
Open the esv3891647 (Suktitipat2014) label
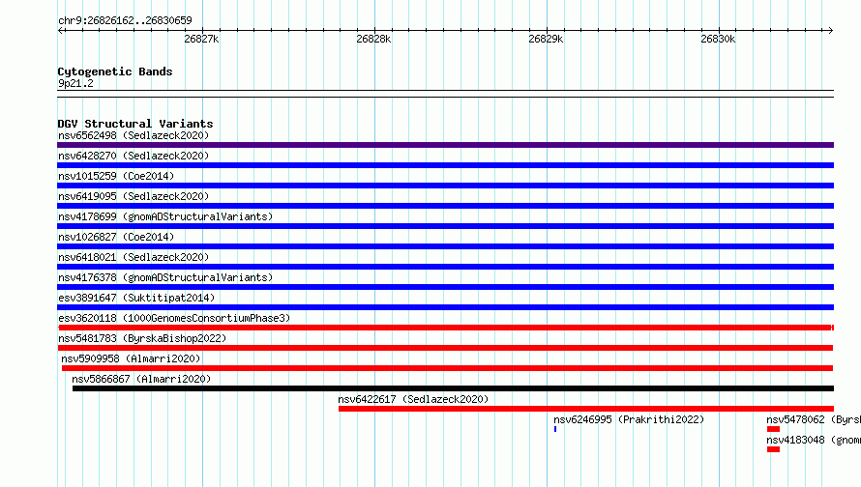coord(136,298)
